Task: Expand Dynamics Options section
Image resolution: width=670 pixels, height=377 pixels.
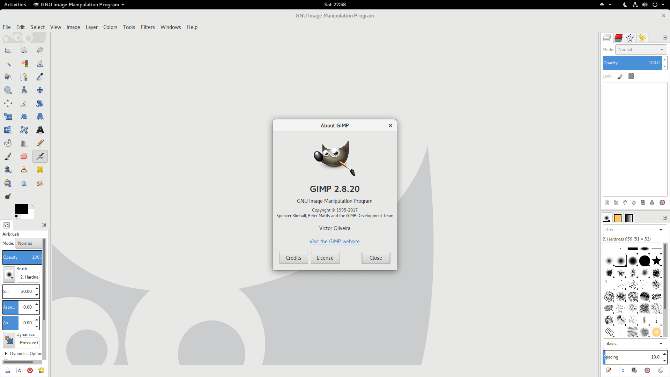Action: coord(6,354)
